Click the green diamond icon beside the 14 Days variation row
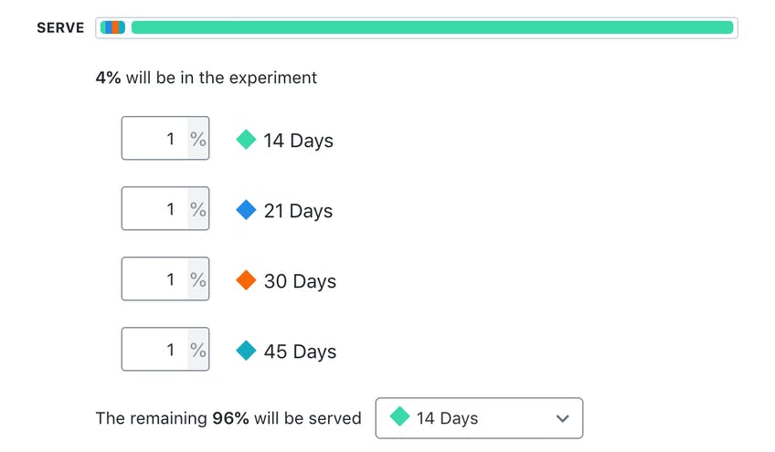The width and height of the screenshot is (775, 452). 246,140
